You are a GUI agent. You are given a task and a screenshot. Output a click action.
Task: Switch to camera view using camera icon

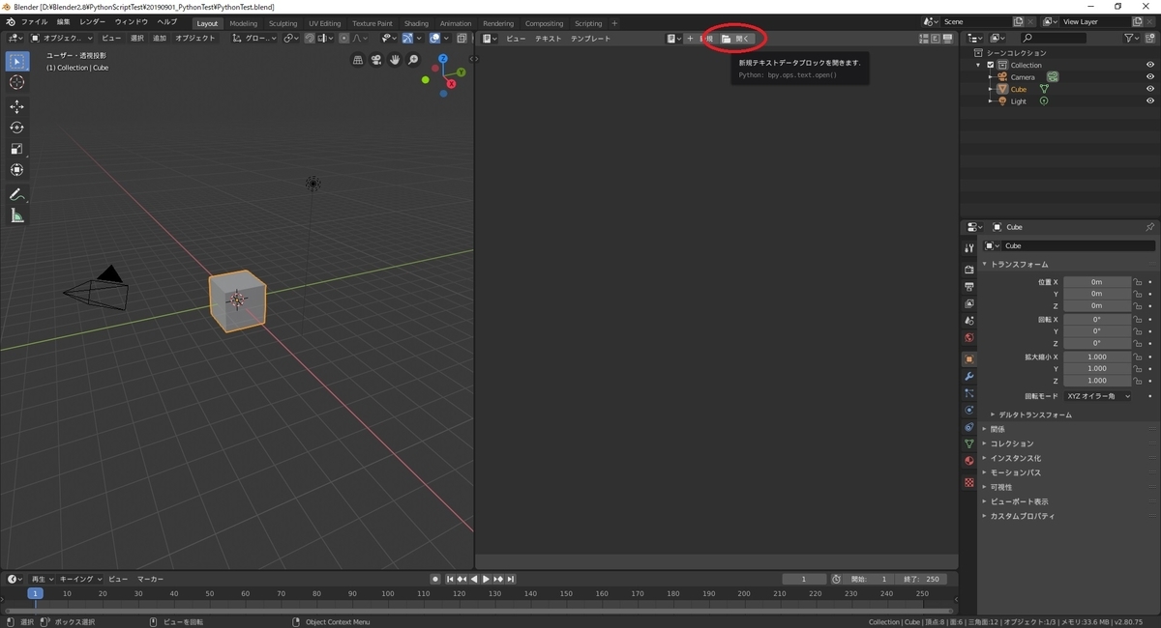(x=376, y=60)
